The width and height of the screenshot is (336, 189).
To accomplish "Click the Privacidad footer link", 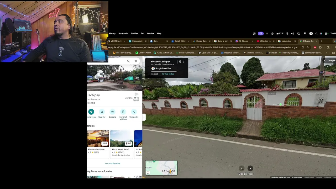I will 328,177.
